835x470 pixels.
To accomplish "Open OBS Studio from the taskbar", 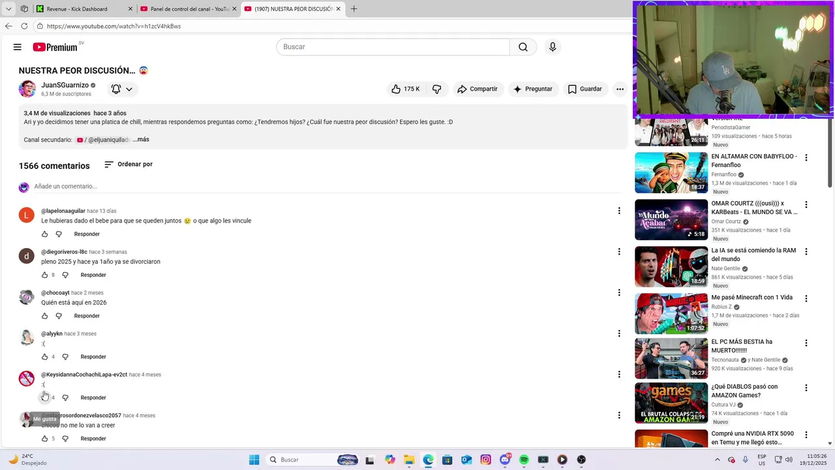I will pyautogui.click(x=581, y=460).
